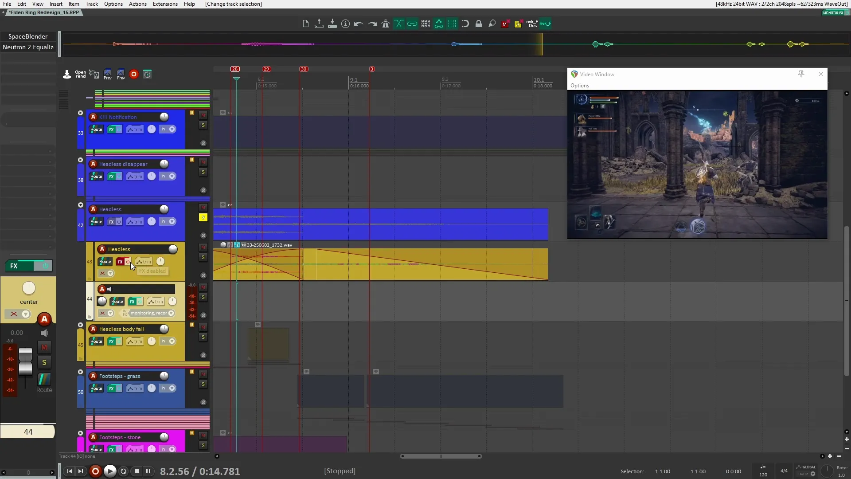Click the yellow S notes icon in the toolbar
This screenshot has height=479, width=851.
click(x=518, y=24)
